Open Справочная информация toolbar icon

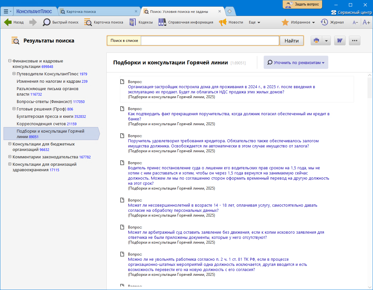pos(162,22)
